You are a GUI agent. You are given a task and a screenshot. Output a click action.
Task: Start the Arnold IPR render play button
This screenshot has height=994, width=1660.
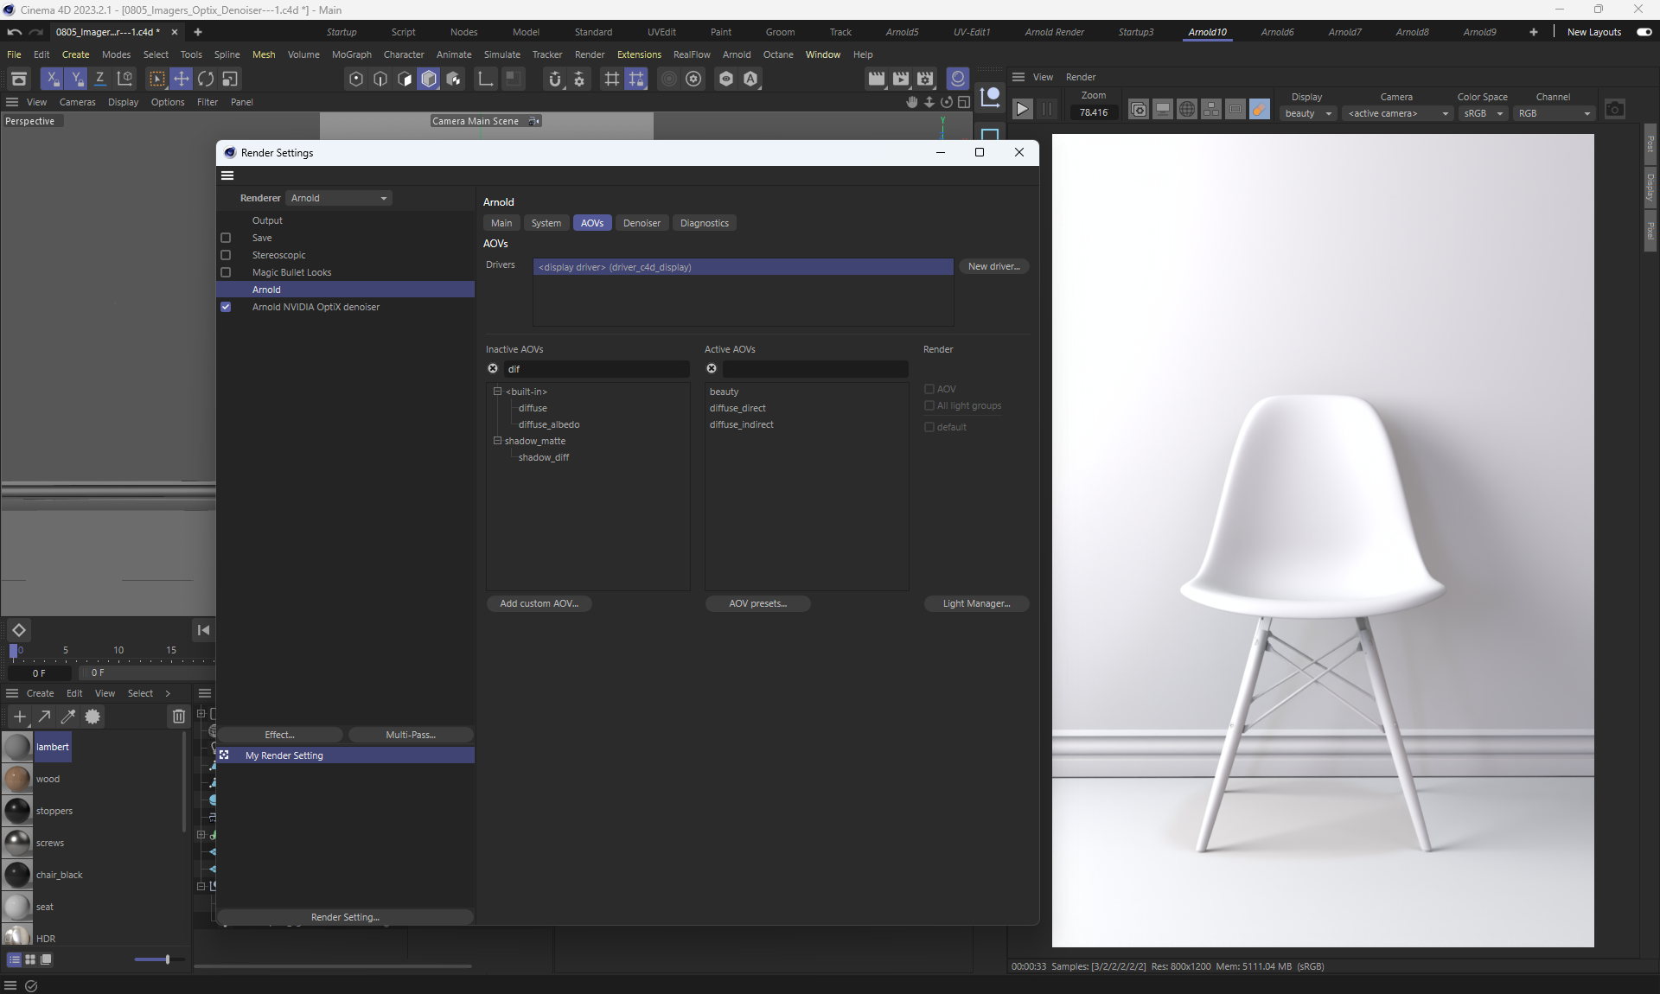[1022, 110]
